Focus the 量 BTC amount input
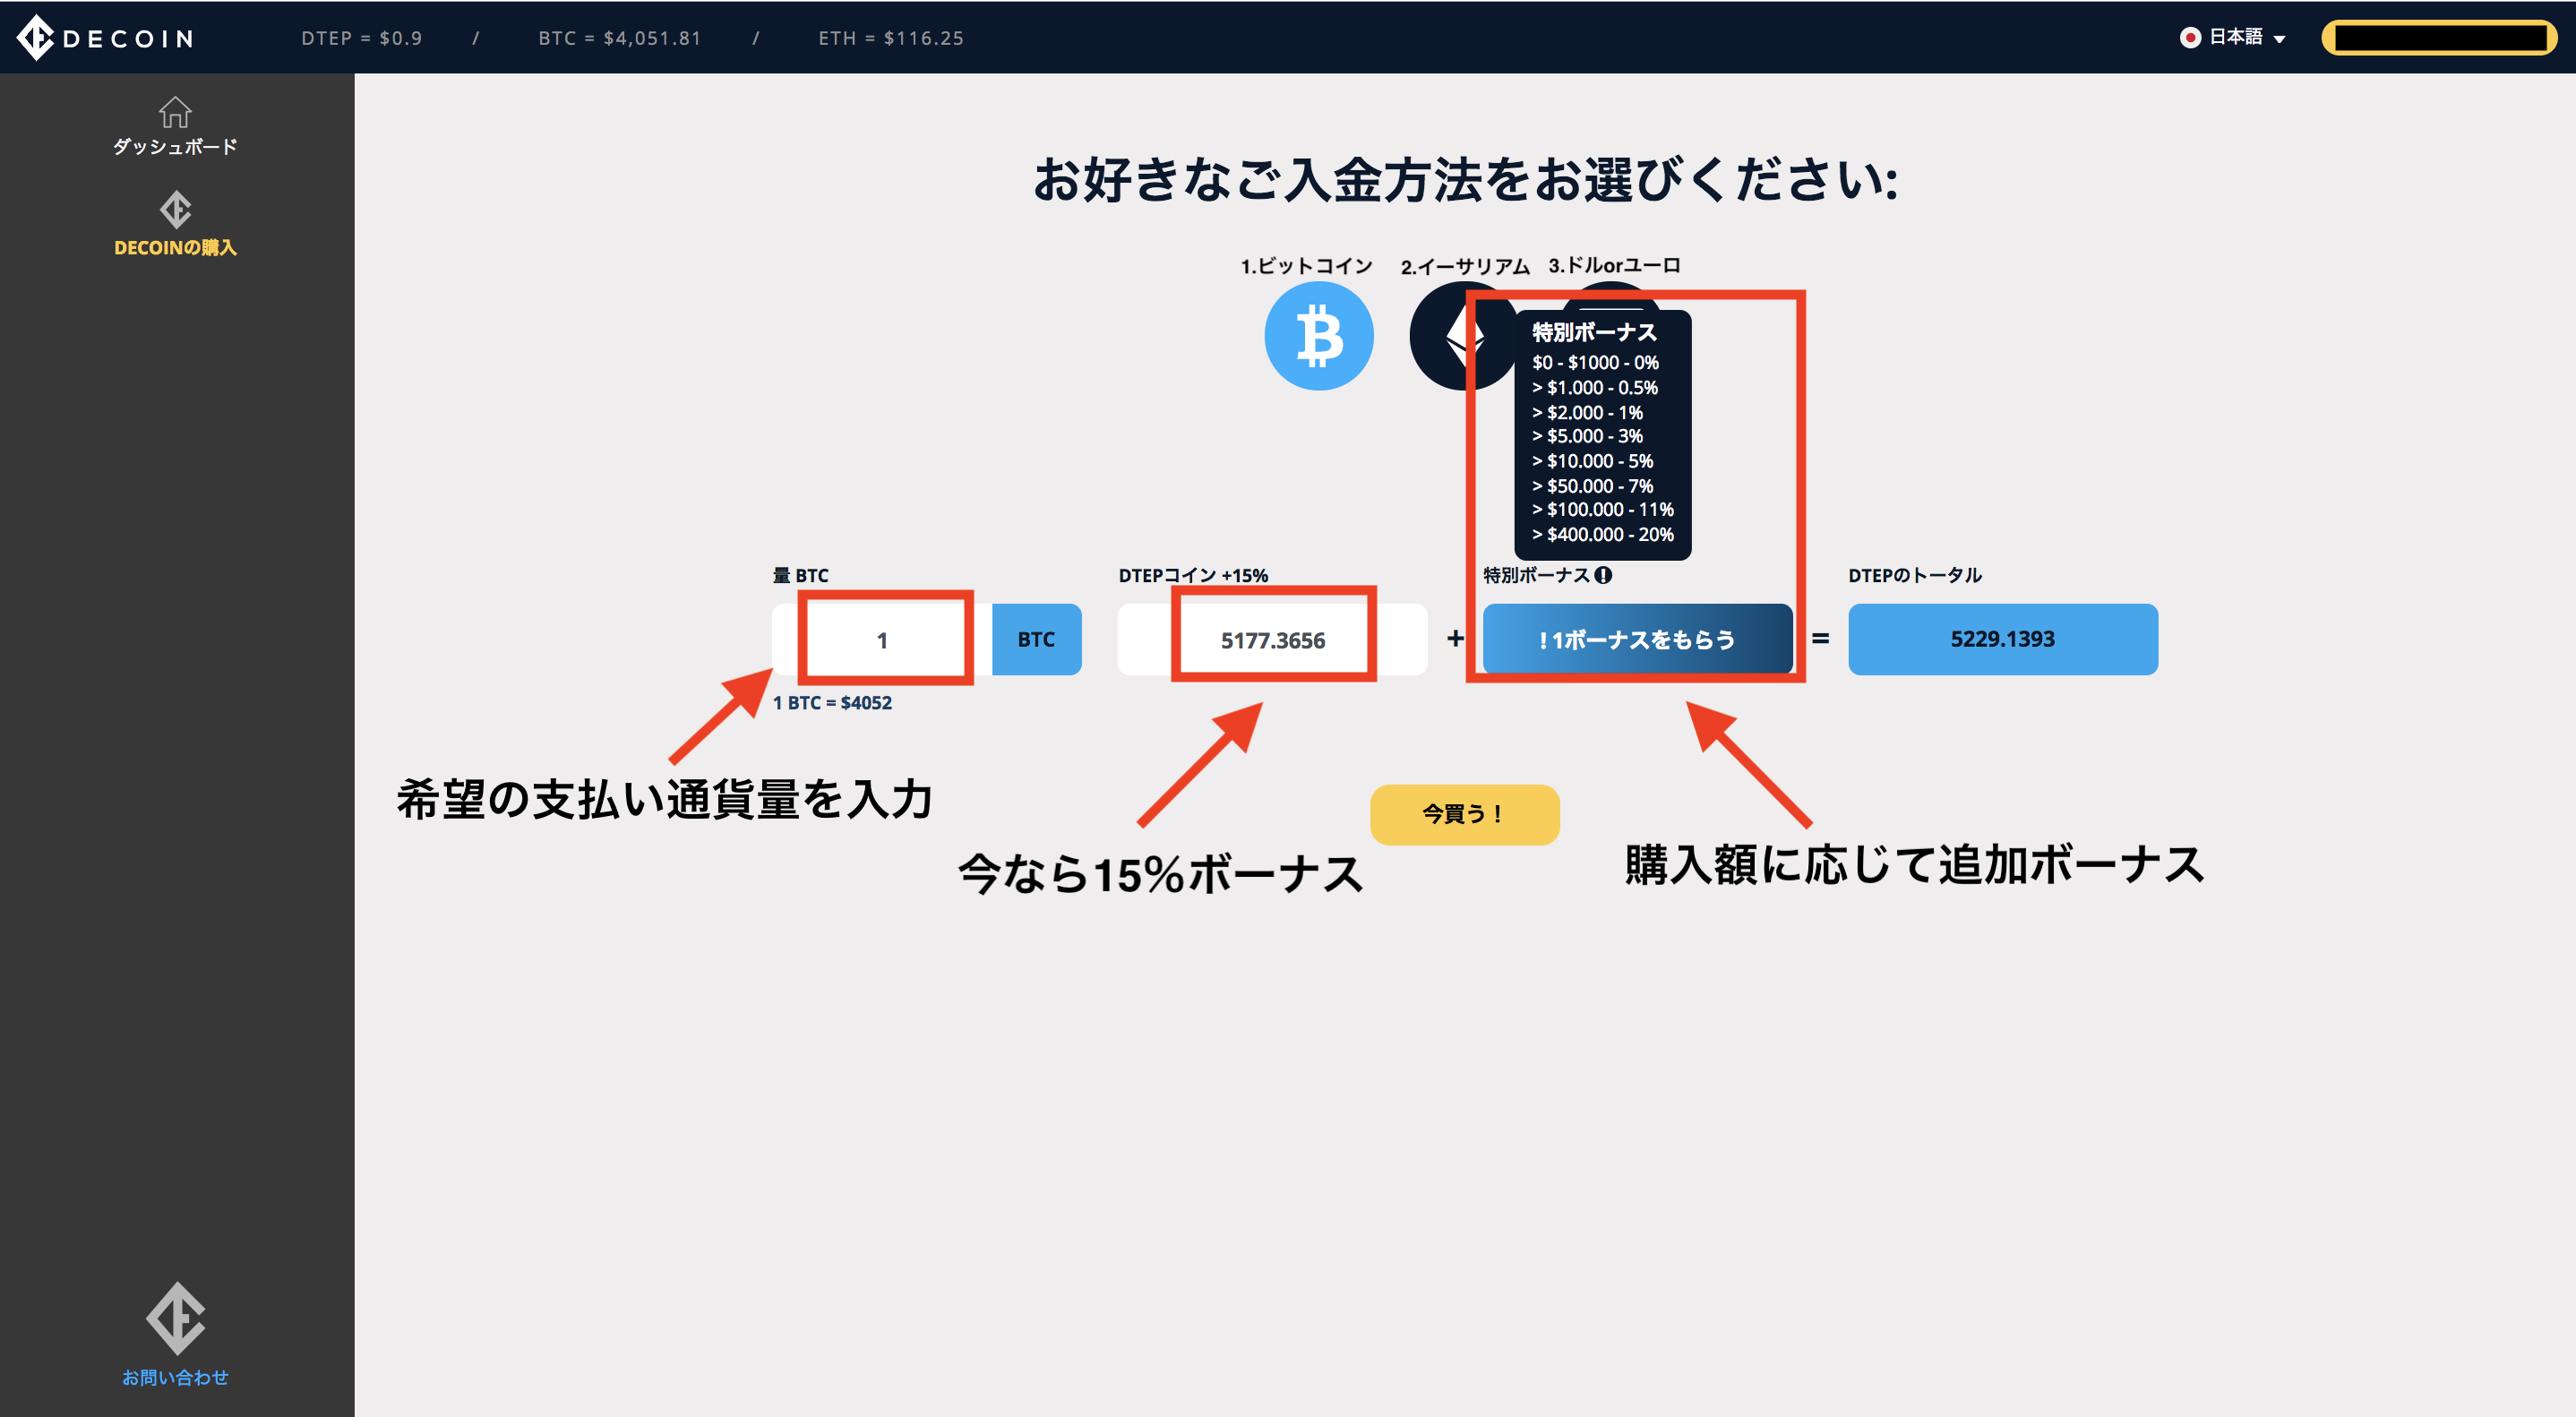The width and height of the screenshot is (2576, 1417). pos(882,639)
